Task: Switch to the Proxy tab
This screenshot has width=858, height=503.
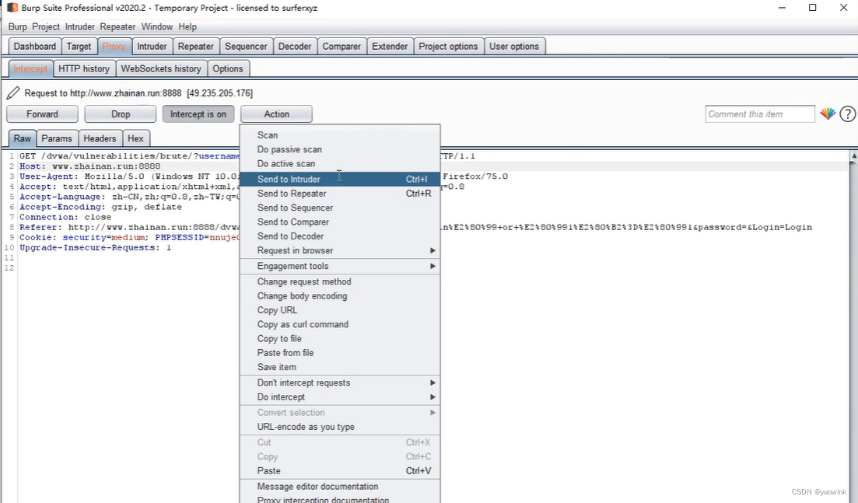Action: tap(114, 47)
